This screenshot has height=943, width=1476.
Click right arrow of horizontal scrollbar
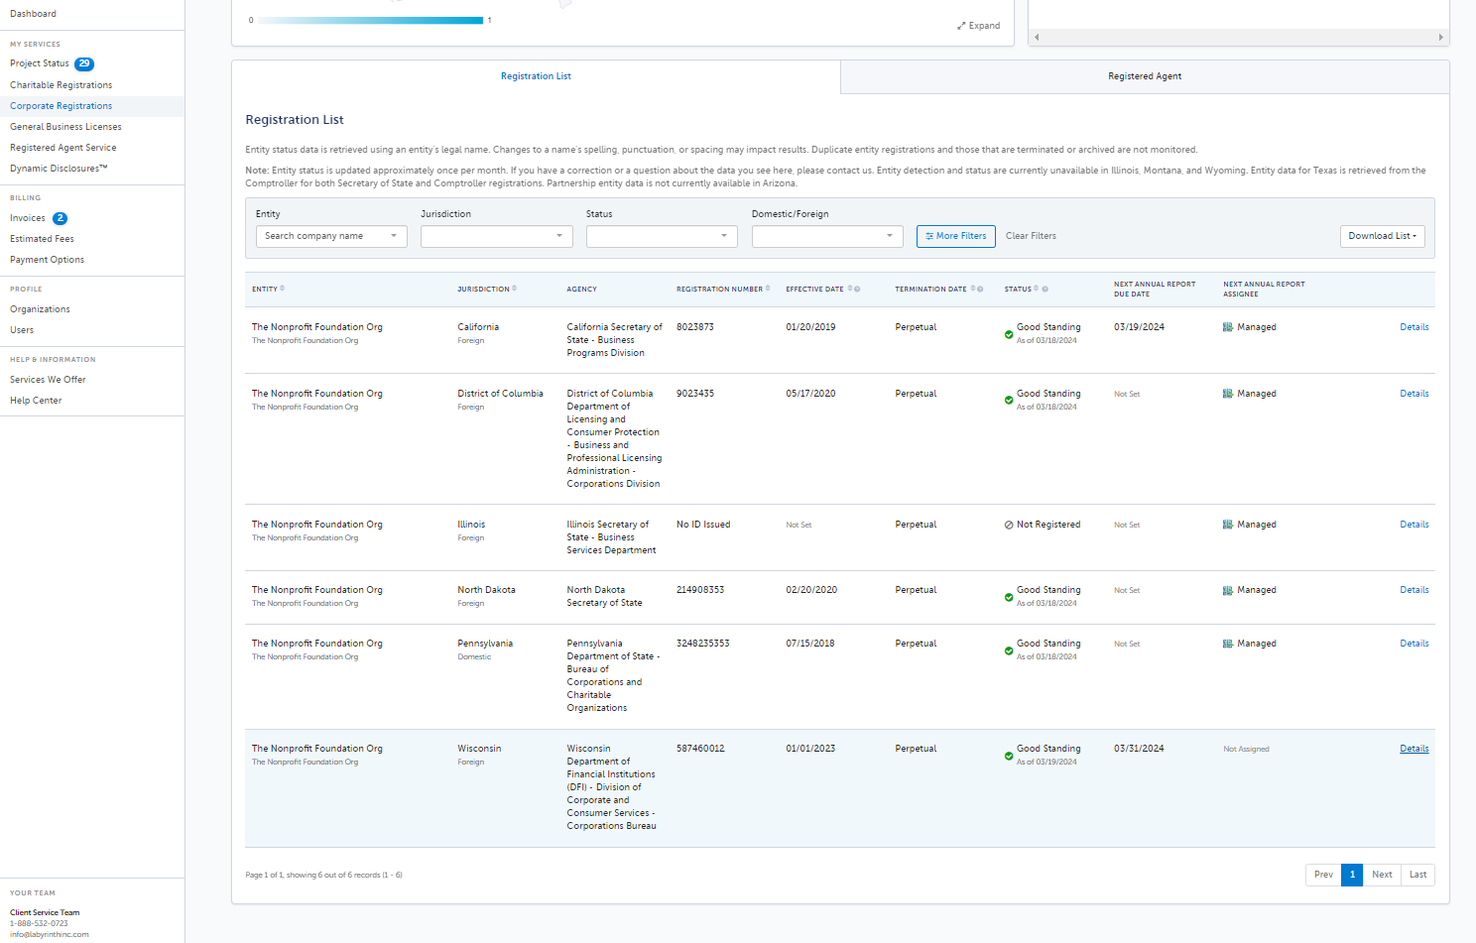pos(1440,38)
